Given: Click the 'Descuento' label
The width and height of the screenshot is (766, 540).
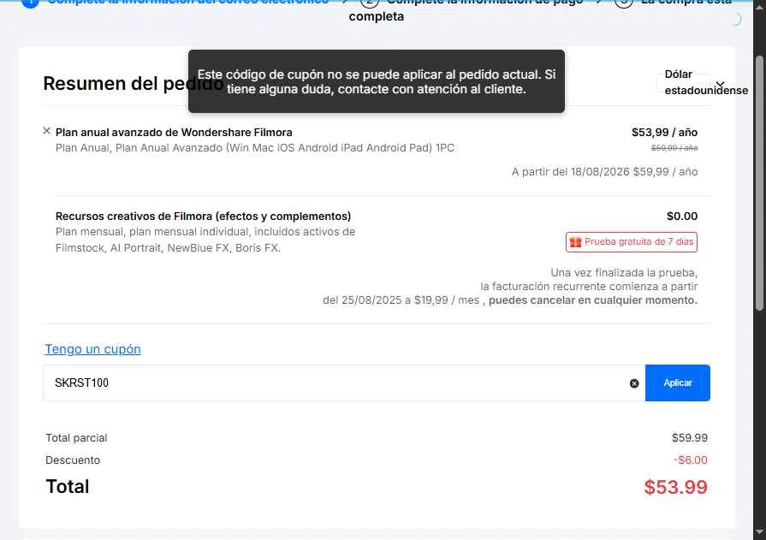Looking at the screenshot, I should [x=73, y=460].
